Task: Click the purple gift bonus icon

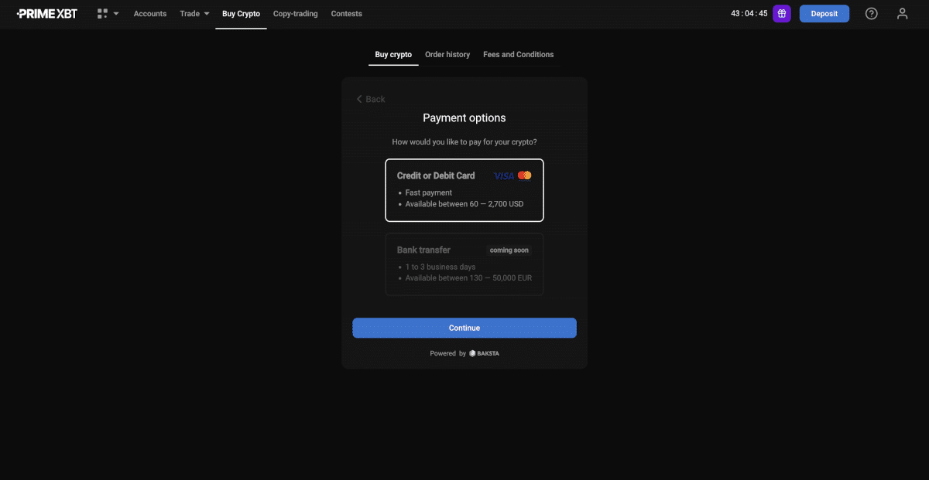Action: click(782, 13)
